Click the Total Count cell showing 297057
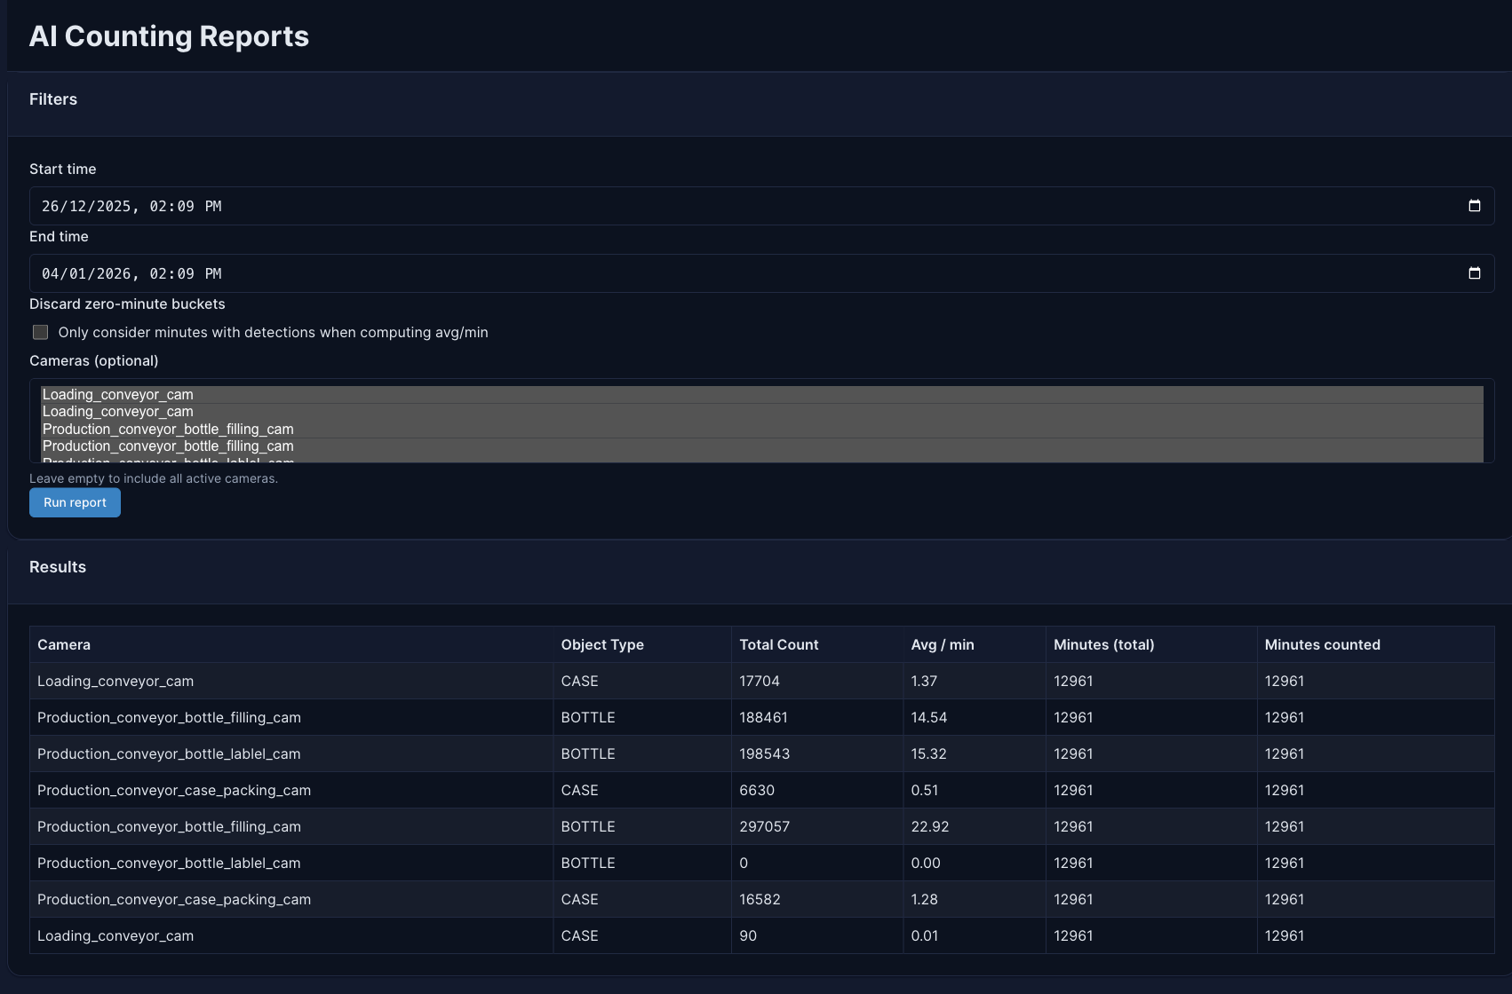 764,826
